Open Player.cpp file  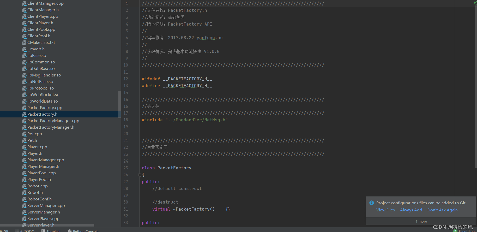(x=37, y=147)
